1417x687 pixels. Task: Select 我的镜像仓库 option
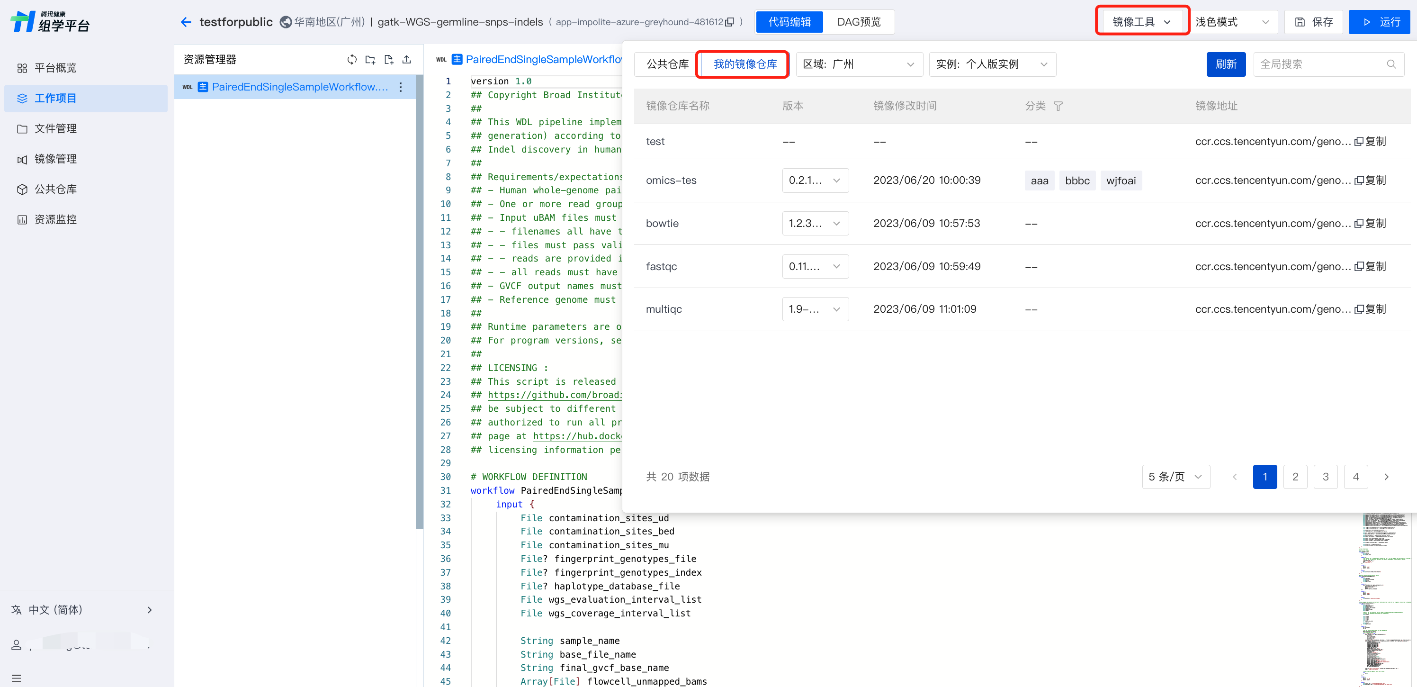[x=745, y=64]
